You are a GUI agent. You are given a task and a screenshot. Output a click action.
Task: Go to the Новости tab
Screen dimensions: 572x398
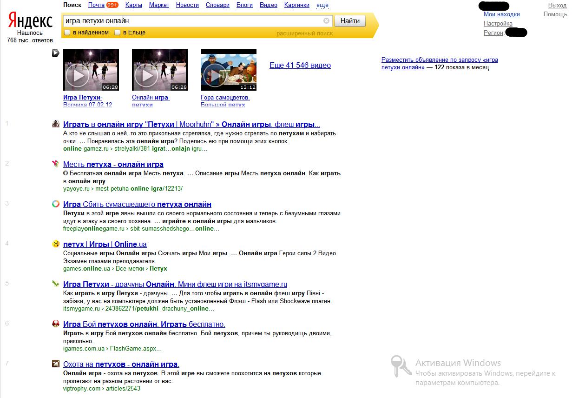coord(187,5)
